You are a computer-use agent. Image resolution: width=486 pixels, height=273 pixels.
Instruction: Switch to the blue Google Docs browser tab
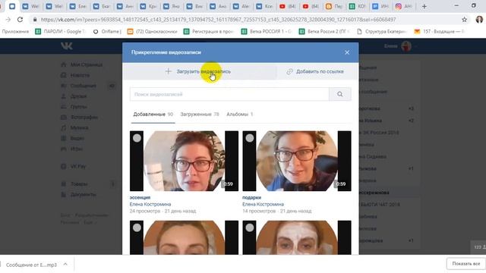pyautogui.click(x=380, y=6)
